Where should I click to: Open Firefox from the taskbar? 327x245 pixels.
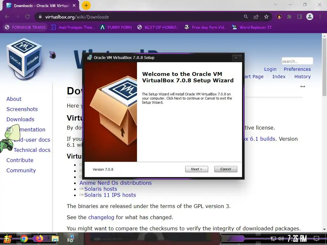click(40, 239)
